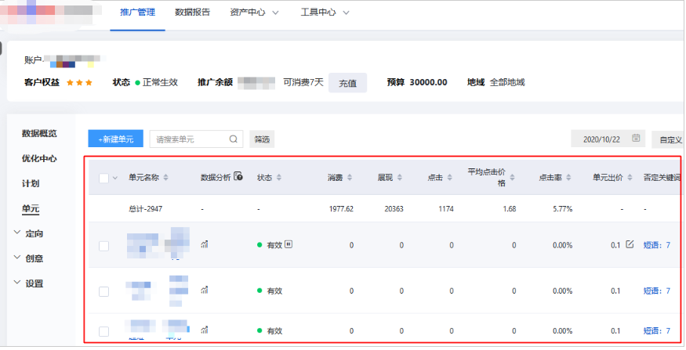686x350 pixels.
Task: Open the 资产中心 dropdown menu
Action: pos(254,13)
